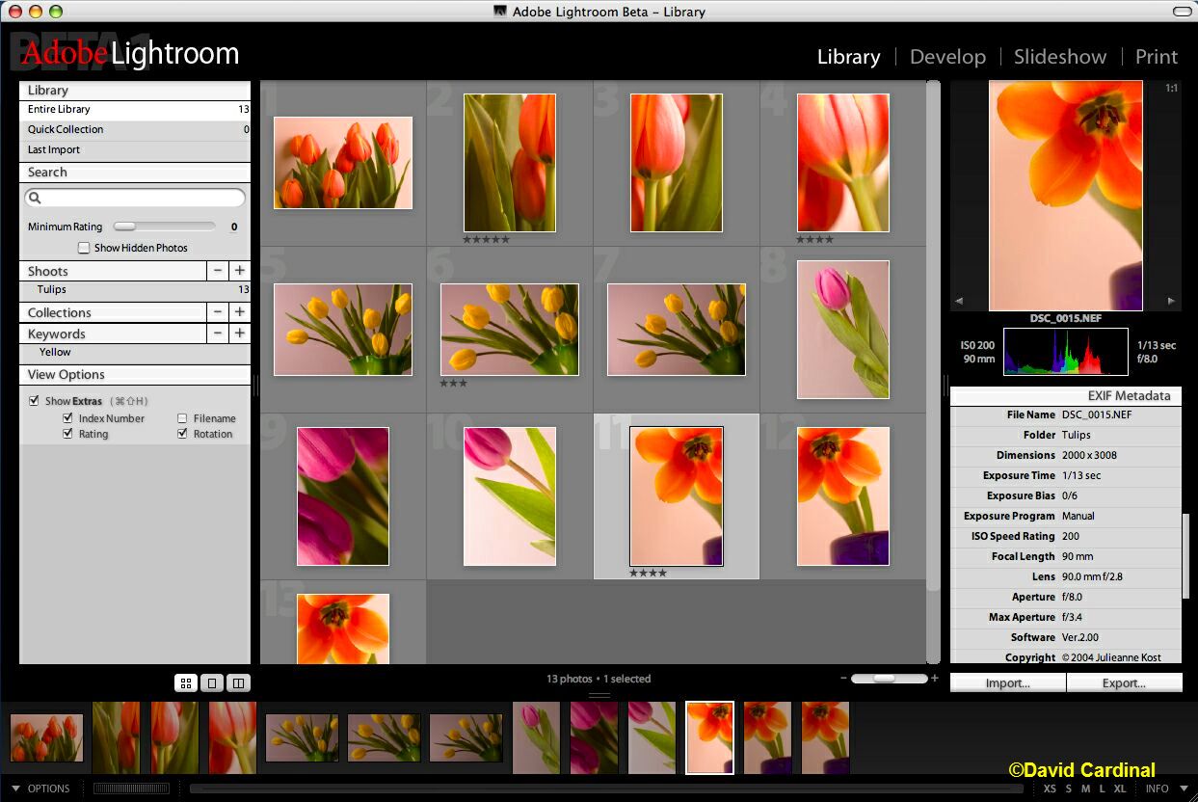Image resolution: width=1198 pixels, height=802 pixels.
Task: Decrease thumbnail size with the minus icon
Action: pos(843,679)
